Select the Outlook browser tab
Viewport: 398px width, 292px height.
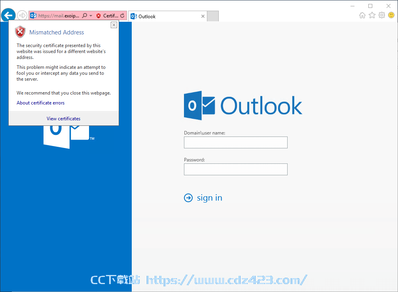coord(167,16)
